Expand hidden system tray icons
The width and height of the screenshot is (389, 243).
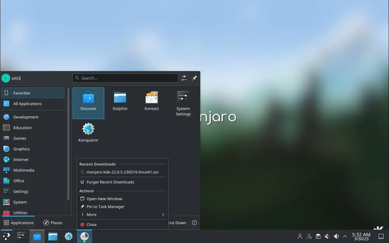[345, 236]
